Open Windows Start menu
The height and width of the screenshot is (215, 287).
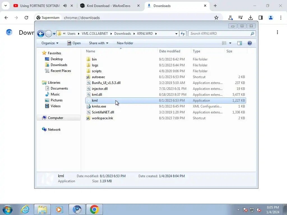8,209
